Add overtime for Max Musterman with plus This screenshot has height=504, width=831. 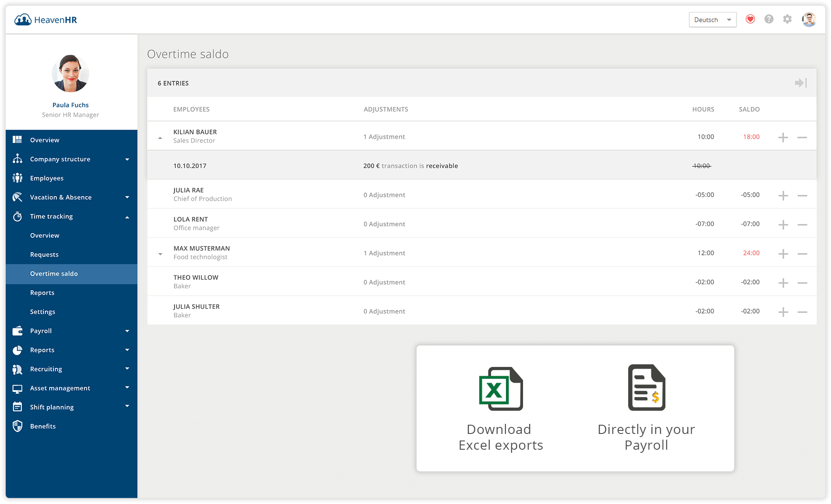pyautogui.click(x=783, y=254)
